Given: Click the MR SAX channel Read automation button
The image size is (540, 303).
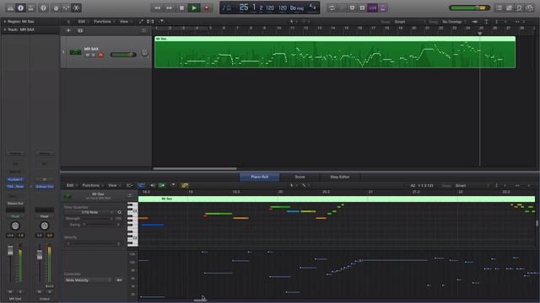Looking at the screenshot, I should (15, 216).
